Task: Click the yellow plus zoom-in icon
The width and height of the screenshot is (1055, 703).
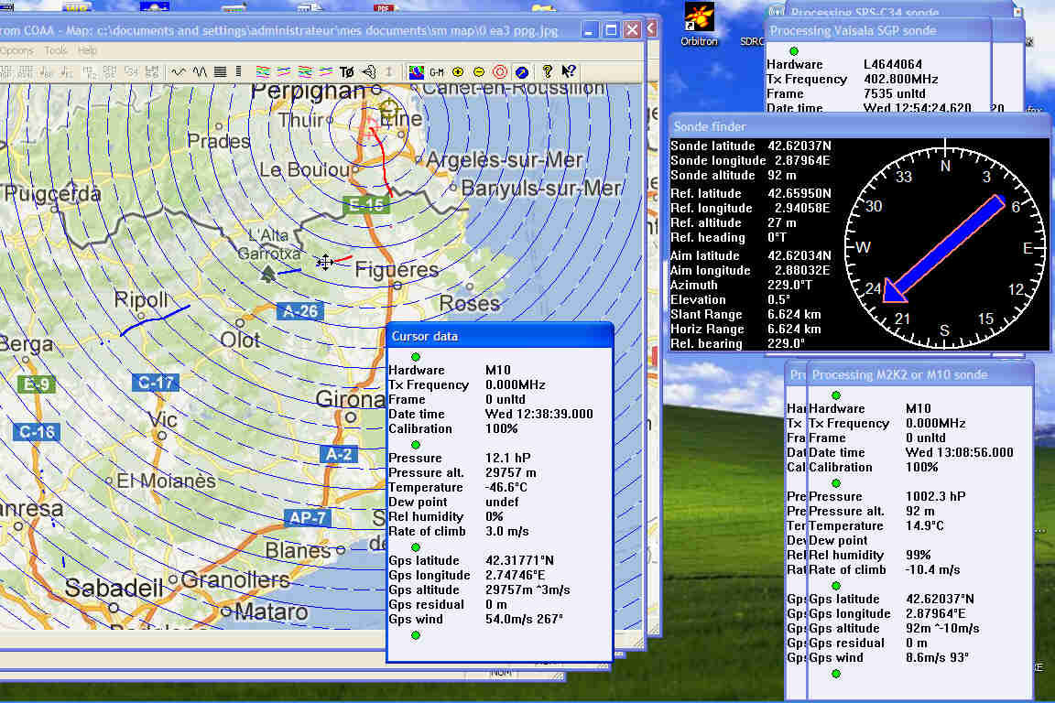Action: (x=458, y=71)
